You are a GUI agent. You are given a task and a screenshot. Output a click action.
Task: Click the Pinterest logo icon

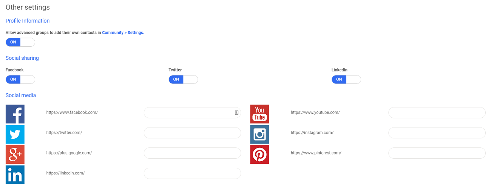point(259,155)
